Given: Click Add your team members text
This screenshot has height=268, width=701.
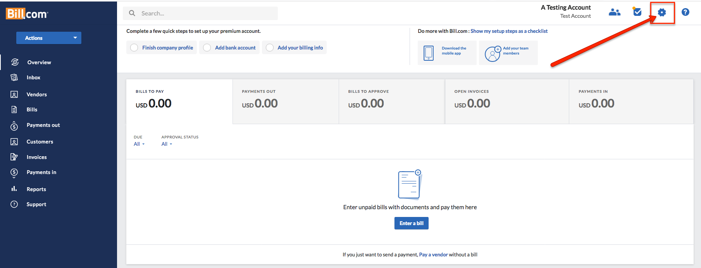Looking at the screenshot, I should [515, 51].
